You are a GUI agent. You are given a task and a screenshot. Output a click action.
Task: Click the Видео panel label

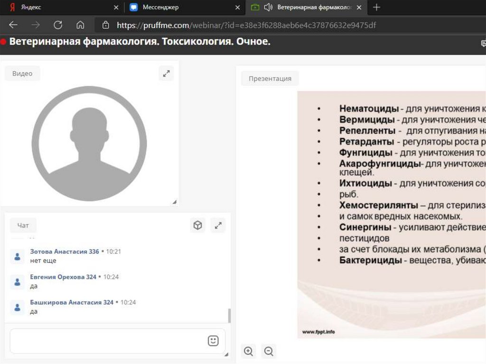pos(22,74)
